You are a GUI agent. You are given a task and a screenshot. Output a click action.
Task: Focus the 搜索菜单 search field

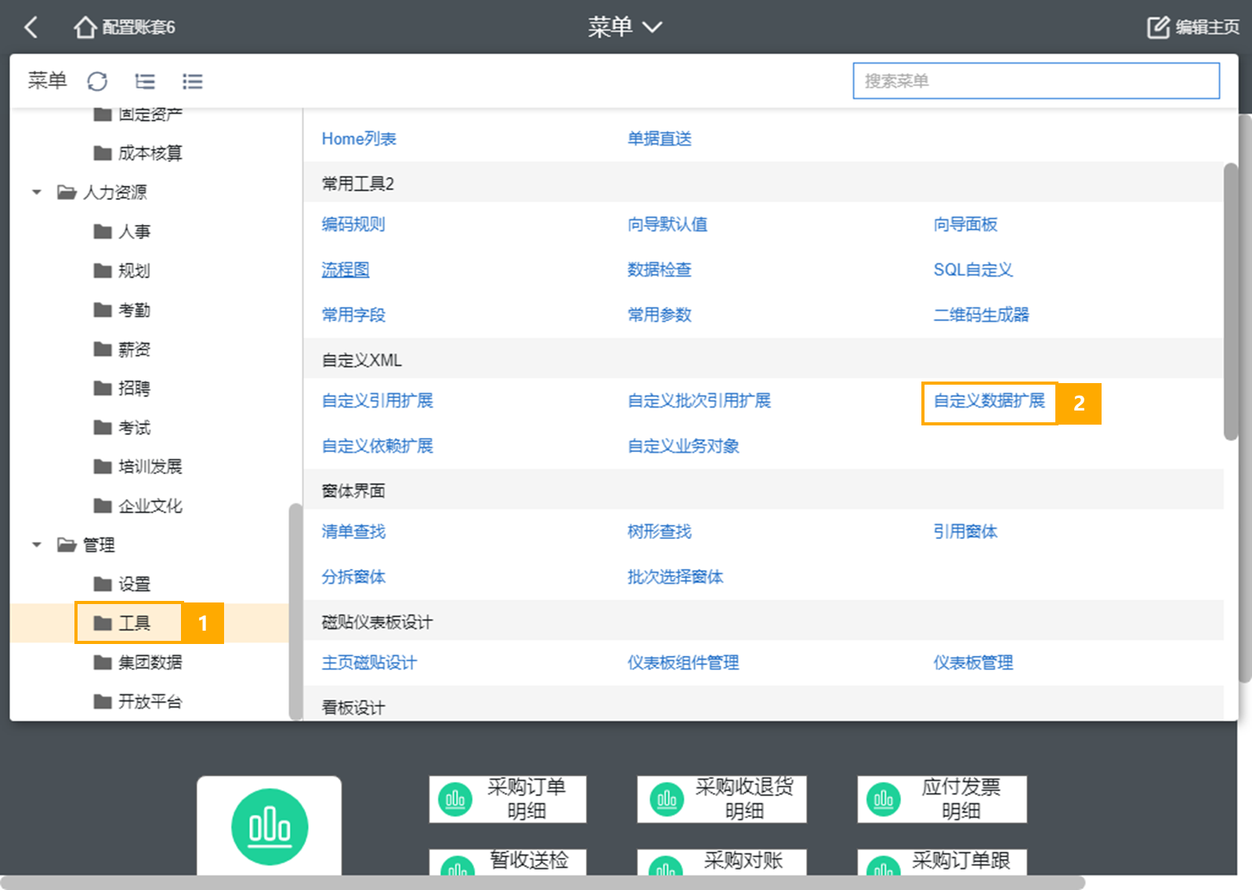click(1036, 81)
